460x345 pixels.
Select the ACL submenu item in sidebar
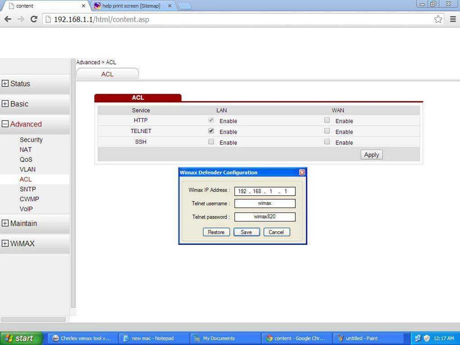click(26, 179)
